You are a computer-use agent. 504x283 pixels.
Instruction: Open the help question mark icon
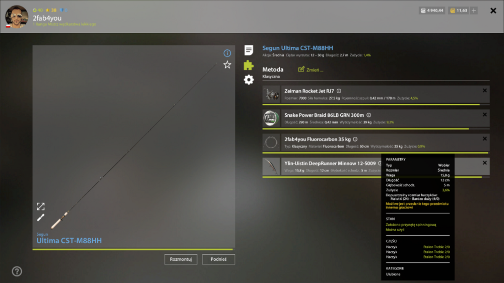(x=17, y=271)
